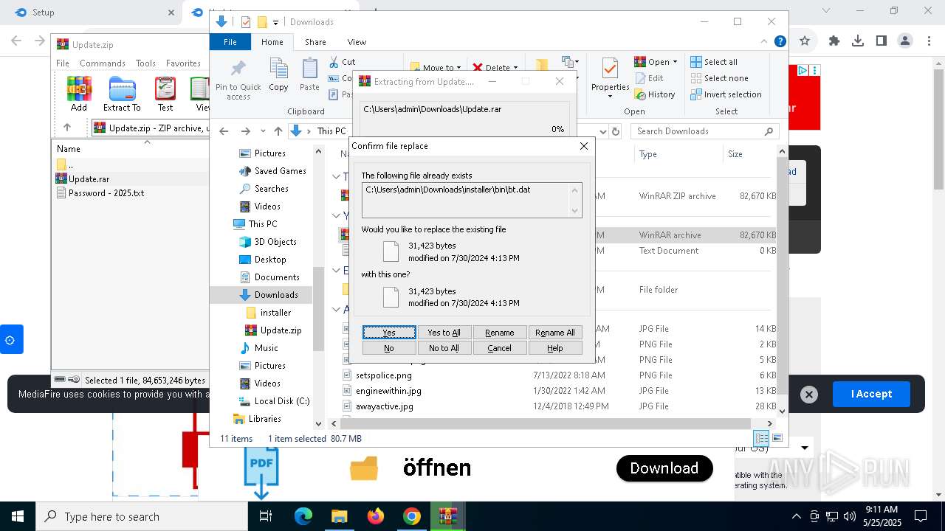
Task: Open the Open dropdown in ribbon
Action: tap(656, 62)
